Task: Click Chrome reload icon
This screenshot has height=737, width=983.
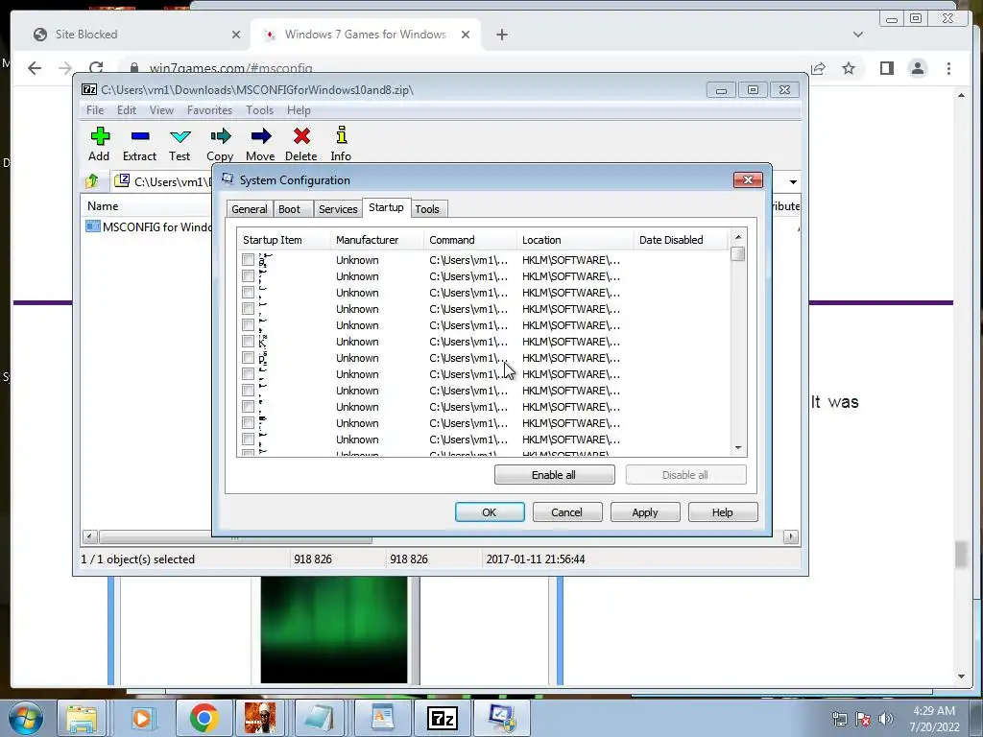Action: click(x=96, y=68)
